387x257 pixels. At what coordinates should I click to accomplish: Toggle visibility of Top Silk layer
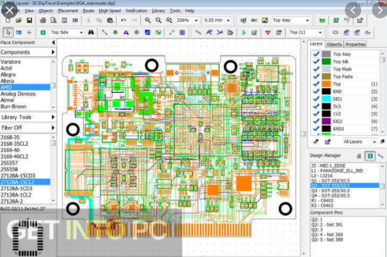316,62
